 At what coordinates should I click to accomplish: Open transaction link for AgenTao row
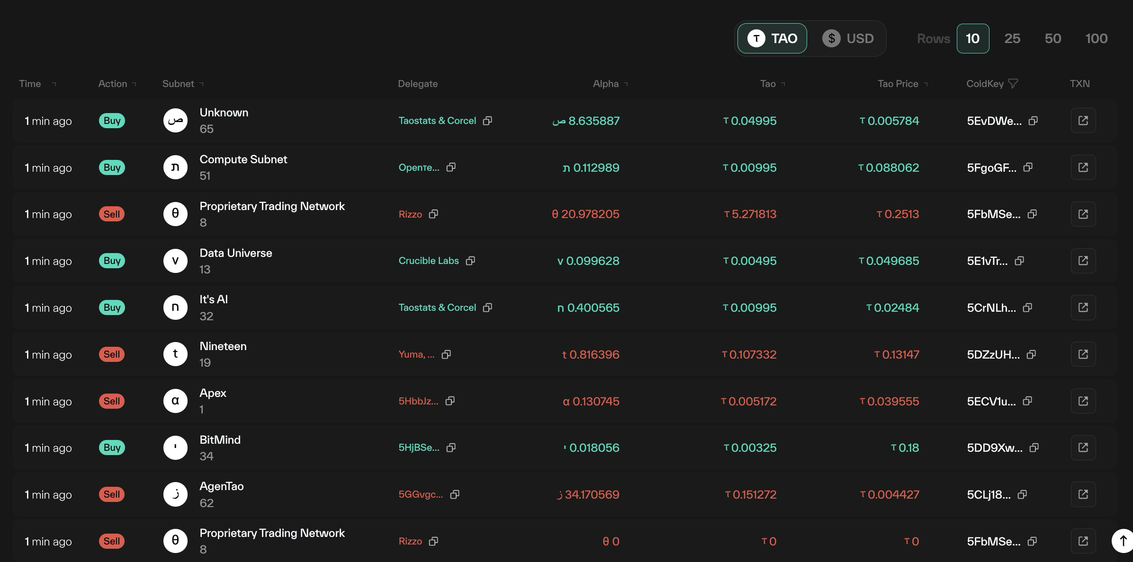pyautogui.click(x=1083, y=494)
